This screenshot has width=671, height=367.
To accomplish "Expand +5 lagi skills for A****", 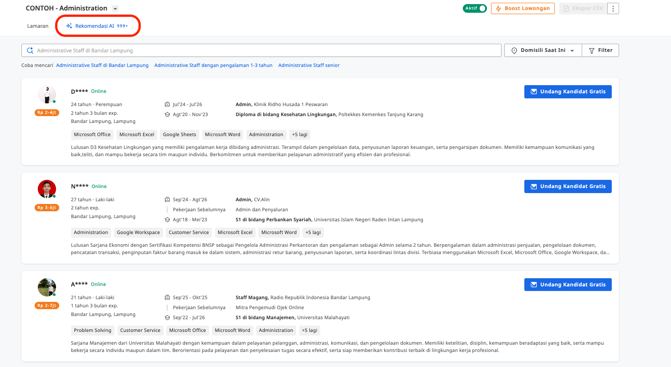I will click(310, 330).
